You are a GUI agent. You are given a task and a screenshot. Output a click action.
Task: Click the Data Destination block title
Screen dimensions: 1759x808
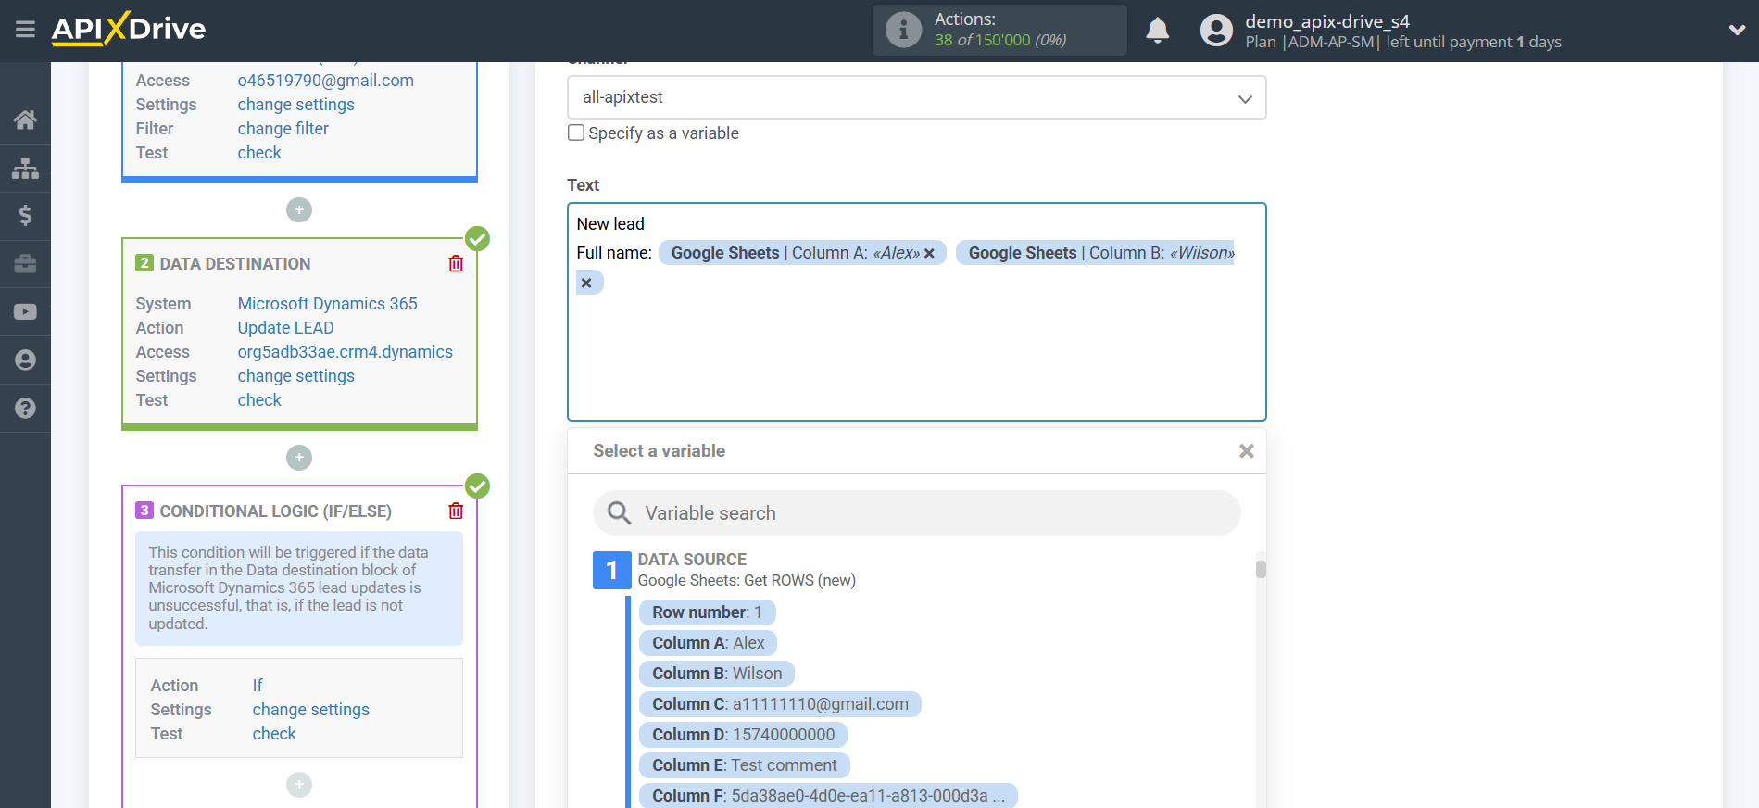[235, 264]
